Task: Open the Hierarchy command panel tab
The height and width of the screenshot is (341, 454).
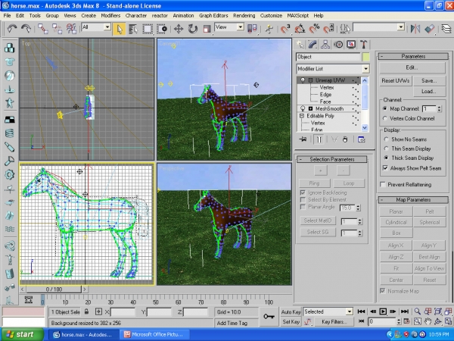Action: click(x=325, y=45)
